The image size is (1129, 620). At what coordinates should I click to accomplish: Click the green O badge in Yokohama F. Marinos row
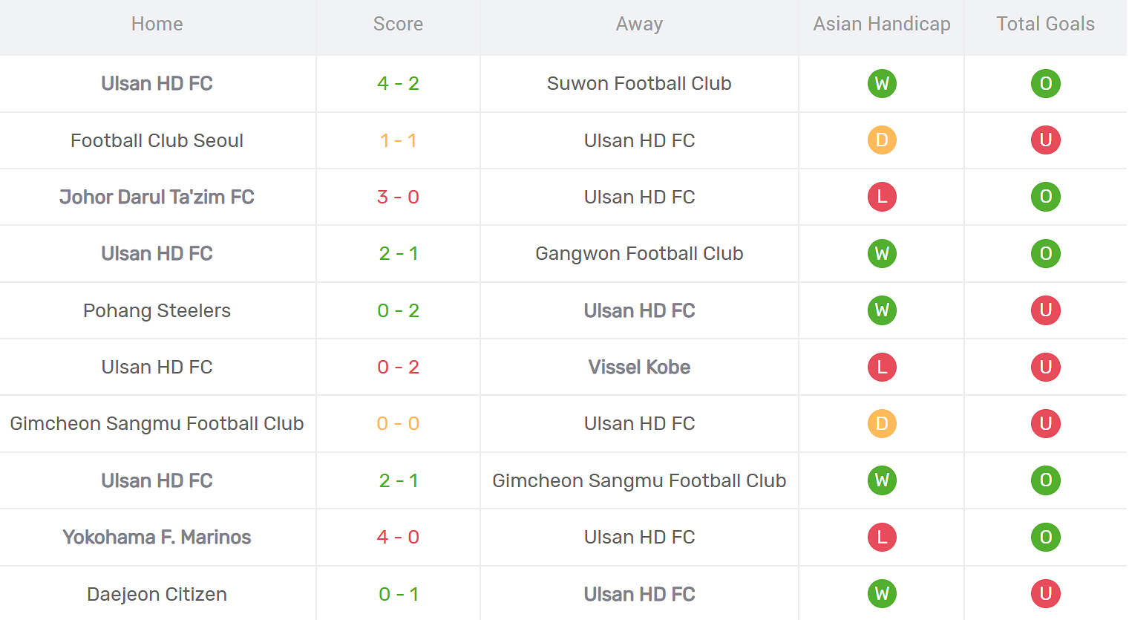(x=1045, y=537)
